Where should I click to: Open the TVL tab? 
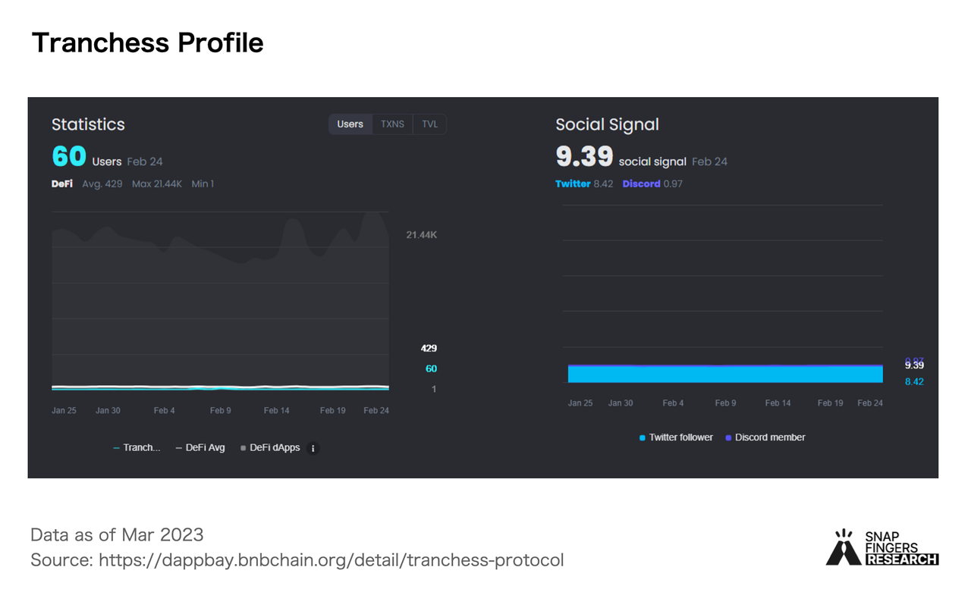coord(430,124)
